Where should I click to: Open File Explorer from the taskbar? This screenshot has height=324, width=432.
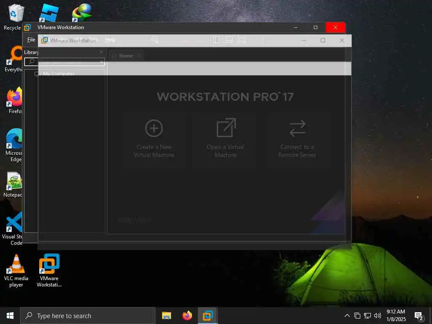pyautogui.click(x=166, y=316)
